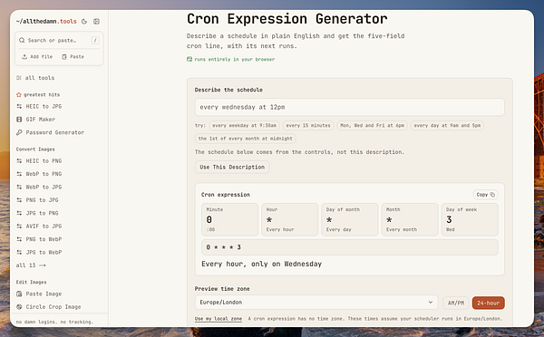Click the Circle Crop Image icon
The width and height of the screenshot is (544, 337).
(19, 307)
